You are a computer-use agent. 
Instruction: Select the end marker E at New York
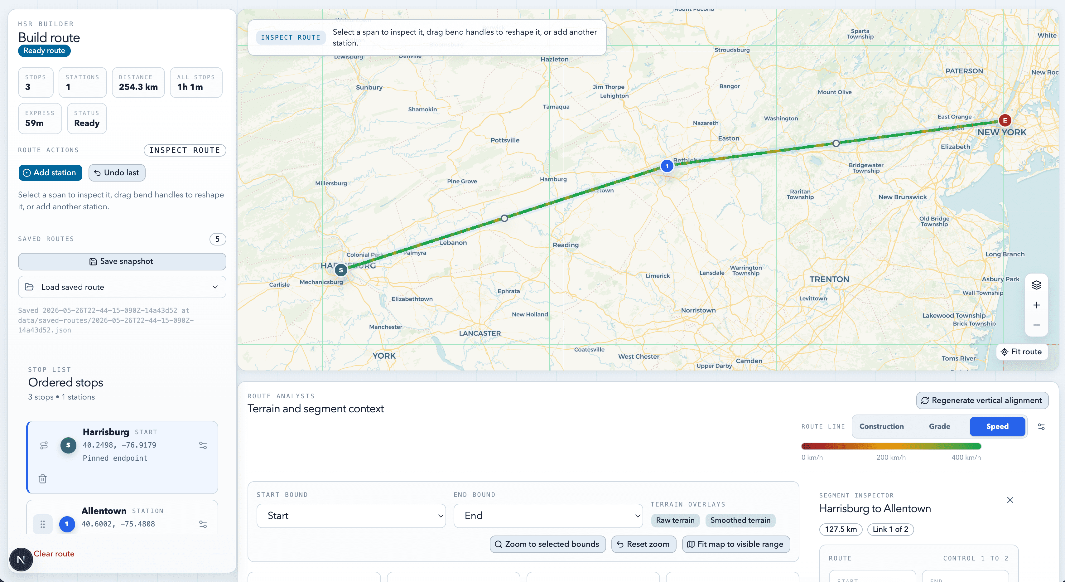(1005, 120)
